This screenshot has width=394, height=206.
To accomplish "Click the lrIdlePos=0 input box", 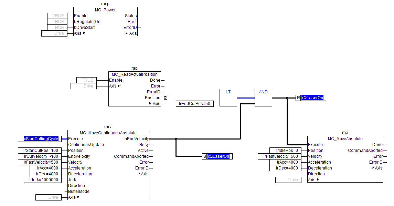I will tap(284, 151).
